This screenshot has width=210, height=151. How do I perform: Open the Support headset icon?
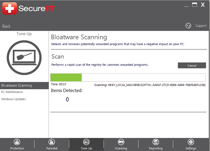[188, 26]
